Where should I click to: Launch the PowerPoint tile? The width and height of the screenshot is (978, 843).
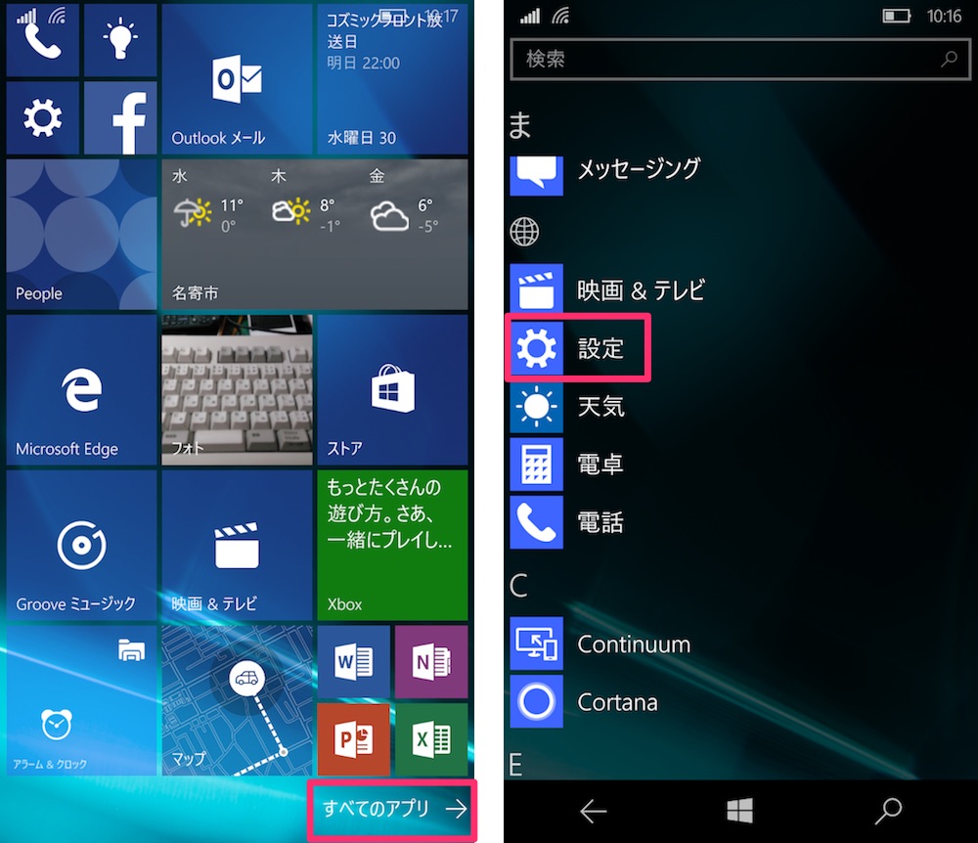pos(354,739)
